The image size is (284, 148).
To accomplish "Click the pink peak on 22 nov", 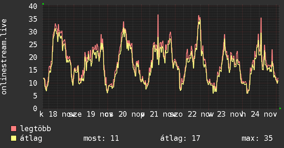I will 199,18.
